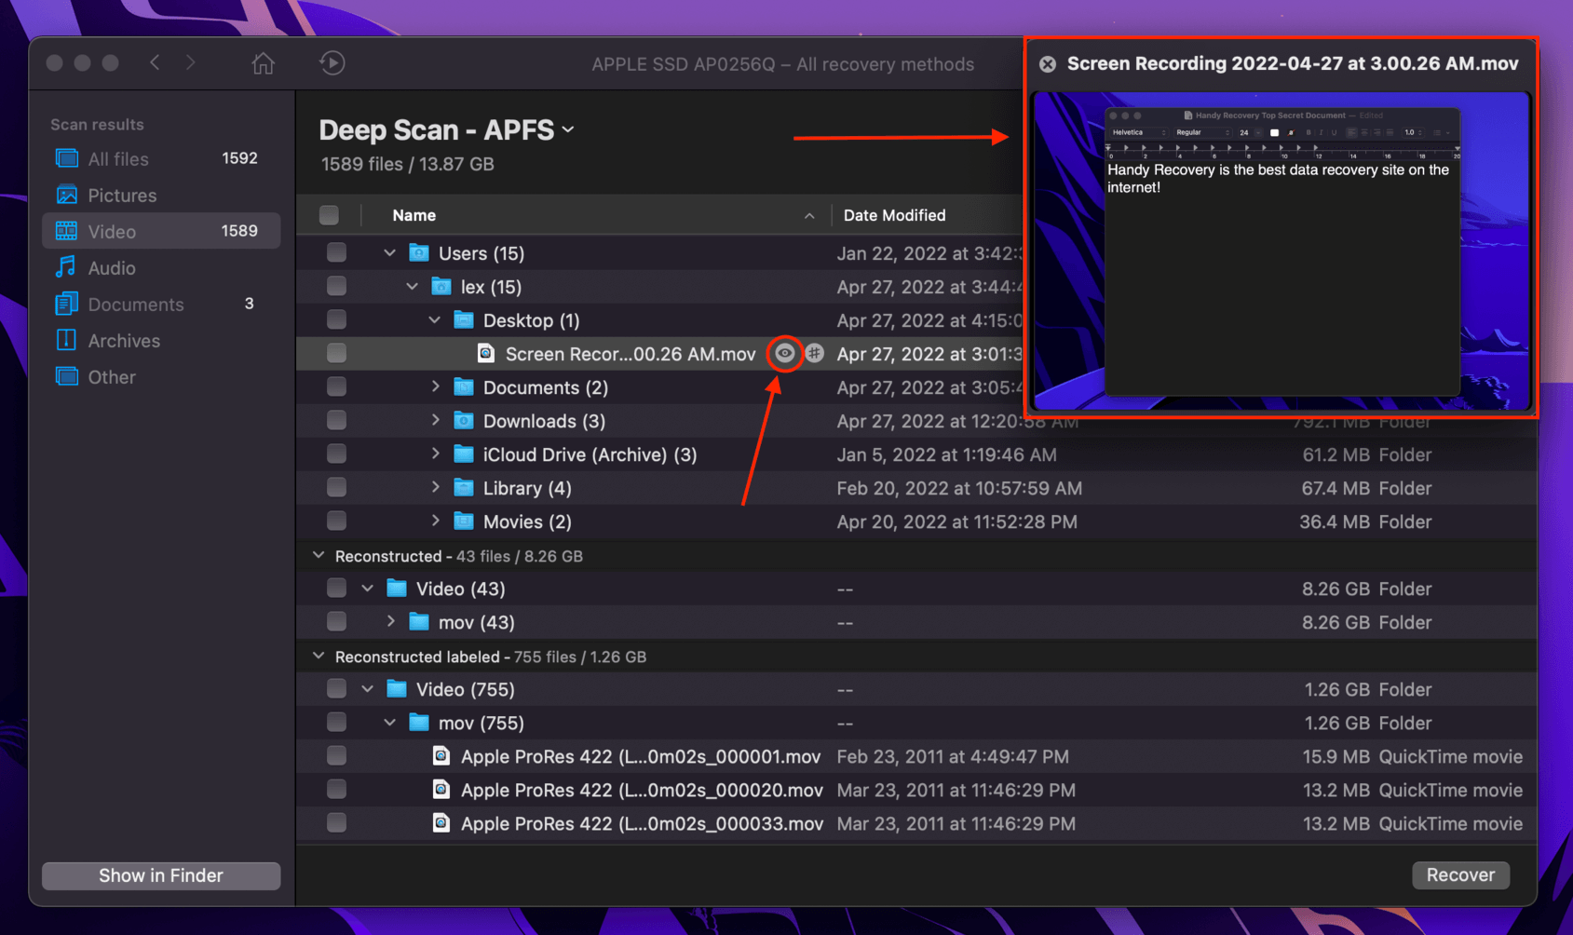Click the Documents sidebar icon
The width and height of the screenshot is (1573, 935).
[67, 304]
